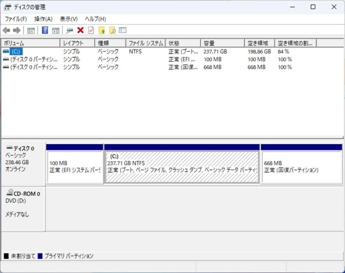
Task: Click the open folder with up arrow icon
Action: click(102, 30)
